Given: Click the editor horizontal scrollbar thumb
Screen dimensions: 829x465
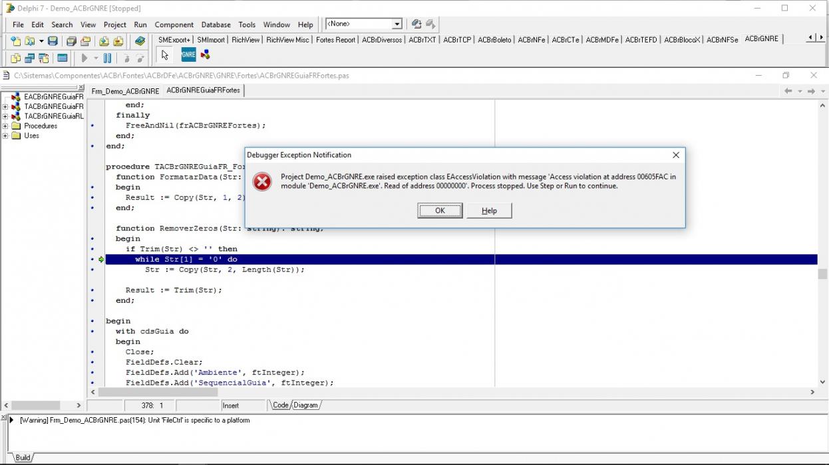Looking at the screenshot, I should [158, 392].
